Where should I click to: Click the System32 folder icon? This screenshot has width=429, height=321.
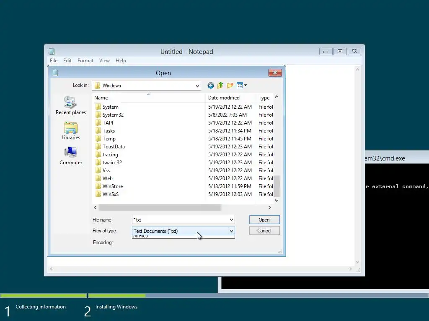98,115
